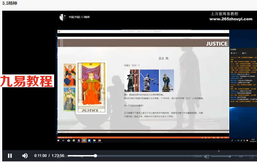Open the Windows Start menu in the recording
The width and height of the screenshot is (257, 162).
pos(58,140)
